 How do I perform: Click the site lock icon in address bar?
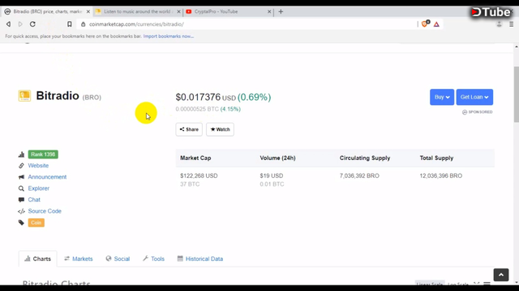(x=83, y=24)
